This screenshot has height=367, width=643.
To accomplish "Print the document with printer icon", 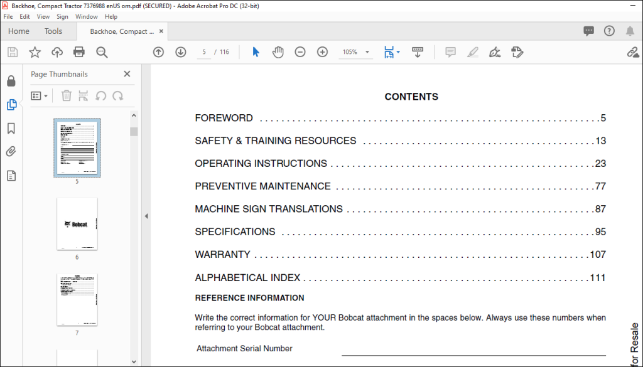I will 79,52.
